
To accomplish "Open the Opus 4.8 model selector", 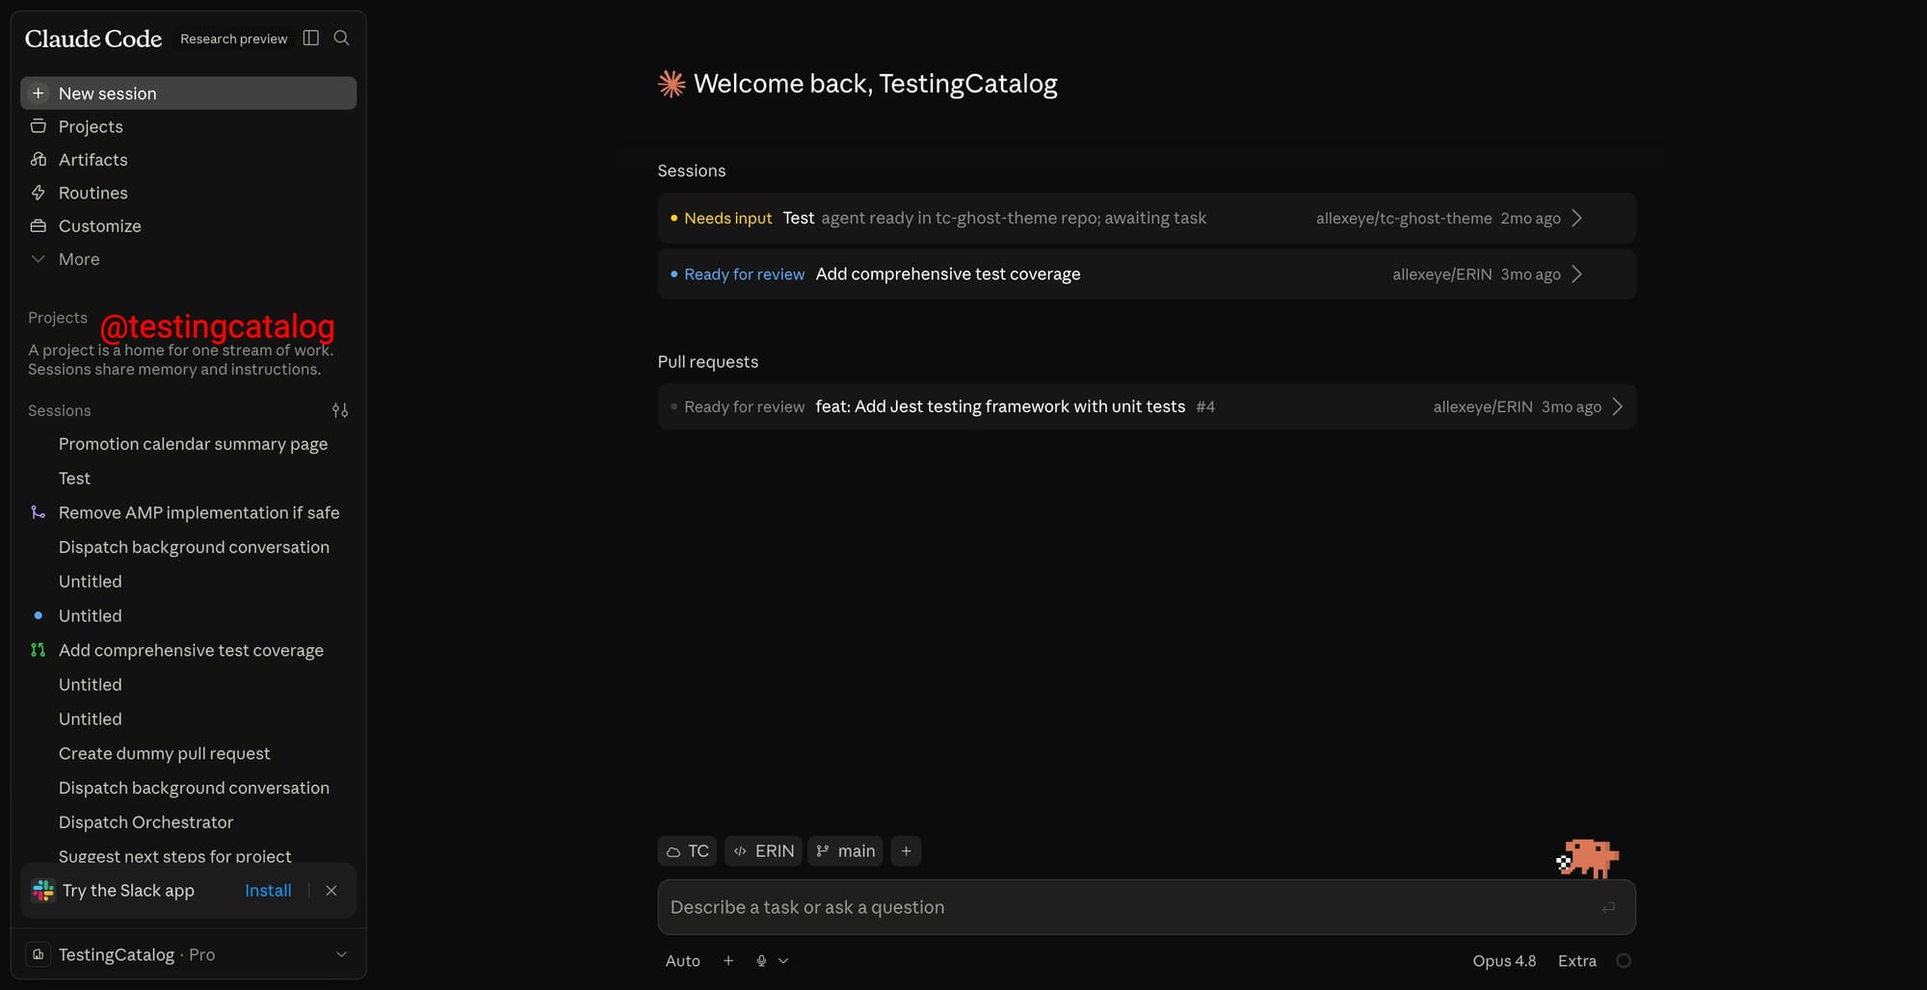I will coord(1504,961).
